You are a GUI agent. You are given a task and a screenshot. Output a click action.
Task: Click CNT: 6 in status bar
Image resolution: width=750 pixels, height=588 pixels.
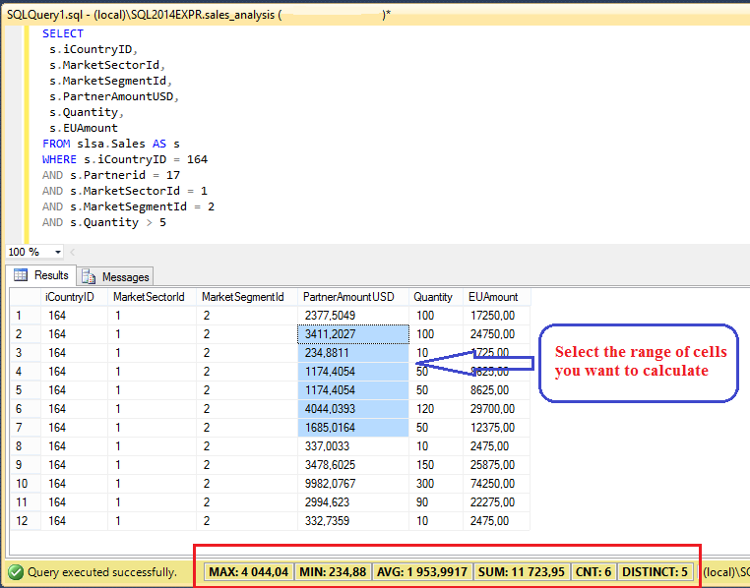(x=594, y=571)
